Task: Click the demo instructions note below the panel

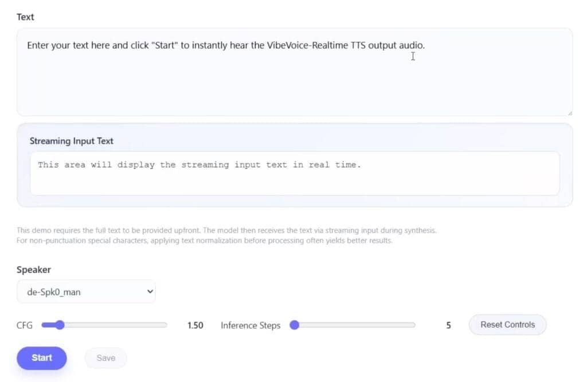Action: click(226, 235)
